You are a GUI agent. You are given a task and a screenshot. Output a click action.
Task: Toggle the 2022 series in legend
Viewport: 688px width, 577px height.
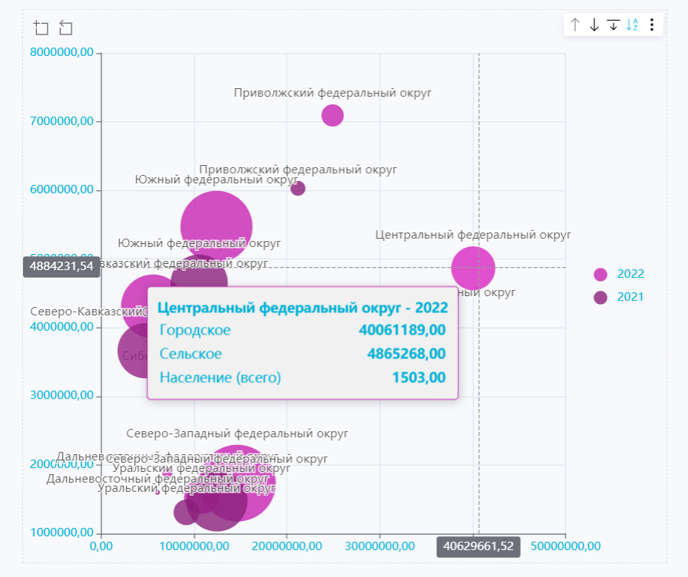coord(630,274)
